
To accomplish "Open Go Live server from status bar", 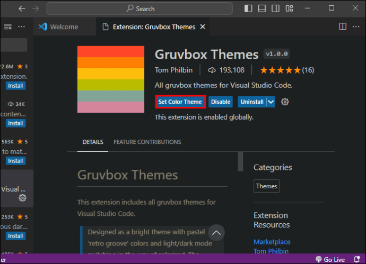I will point(330,259).
